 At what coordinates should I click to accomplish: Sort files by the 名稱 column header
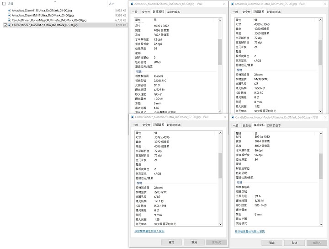pos(10,4)
